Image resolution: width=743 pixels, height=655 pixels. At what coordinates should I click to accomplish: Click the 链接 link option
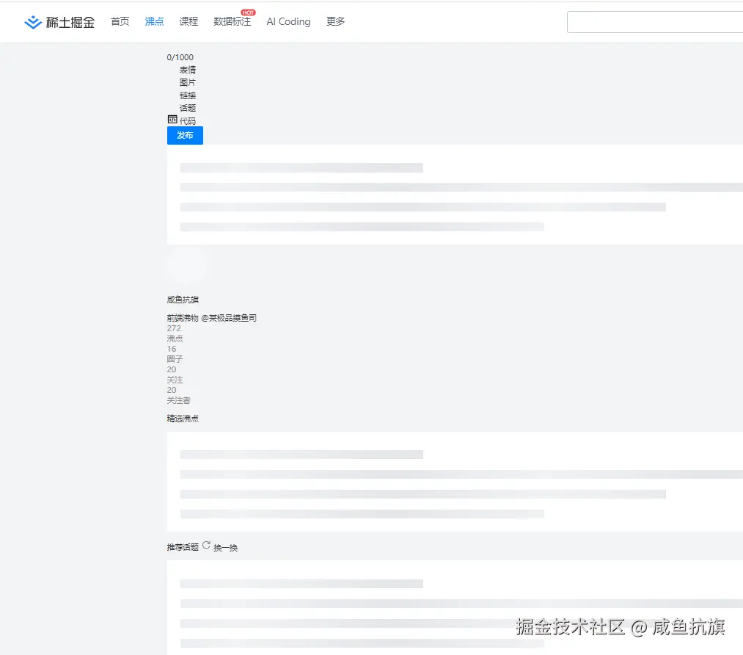187,95
